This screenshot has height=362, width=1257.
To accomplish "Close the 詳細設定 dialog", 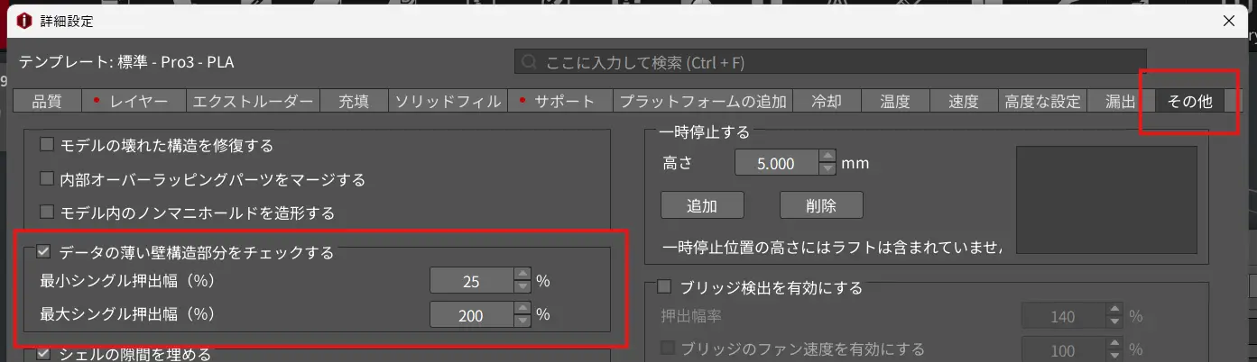I will [1227, 20].
